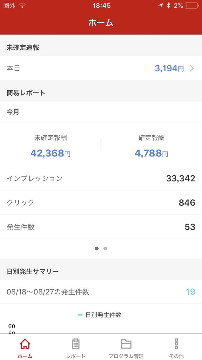Select the red house icon at bottom left

pyautogui.click(x=24, y=344)
